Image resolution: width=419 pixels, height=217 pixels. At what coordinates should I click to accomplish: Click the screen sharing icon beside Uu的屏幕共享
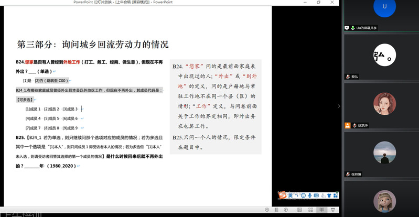click(x=347, y=28)
